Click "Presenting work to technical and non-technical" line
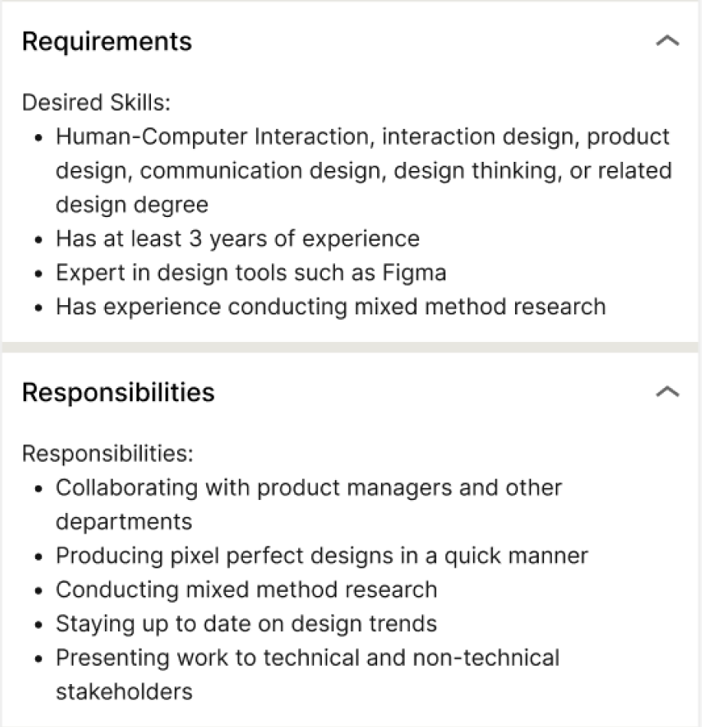 click(x=307, y=658)
